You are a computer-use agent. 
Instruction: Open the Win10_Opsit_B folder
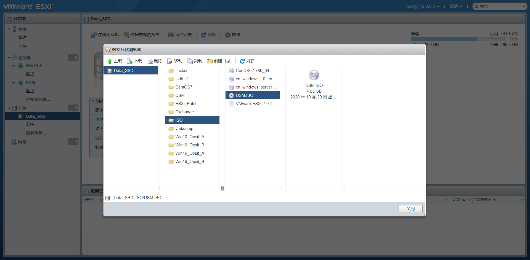point(192,145)
